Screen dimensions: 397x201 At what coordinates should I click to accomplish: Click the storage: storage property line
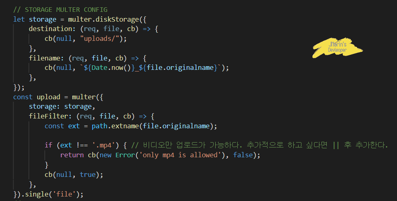[62, 107]
